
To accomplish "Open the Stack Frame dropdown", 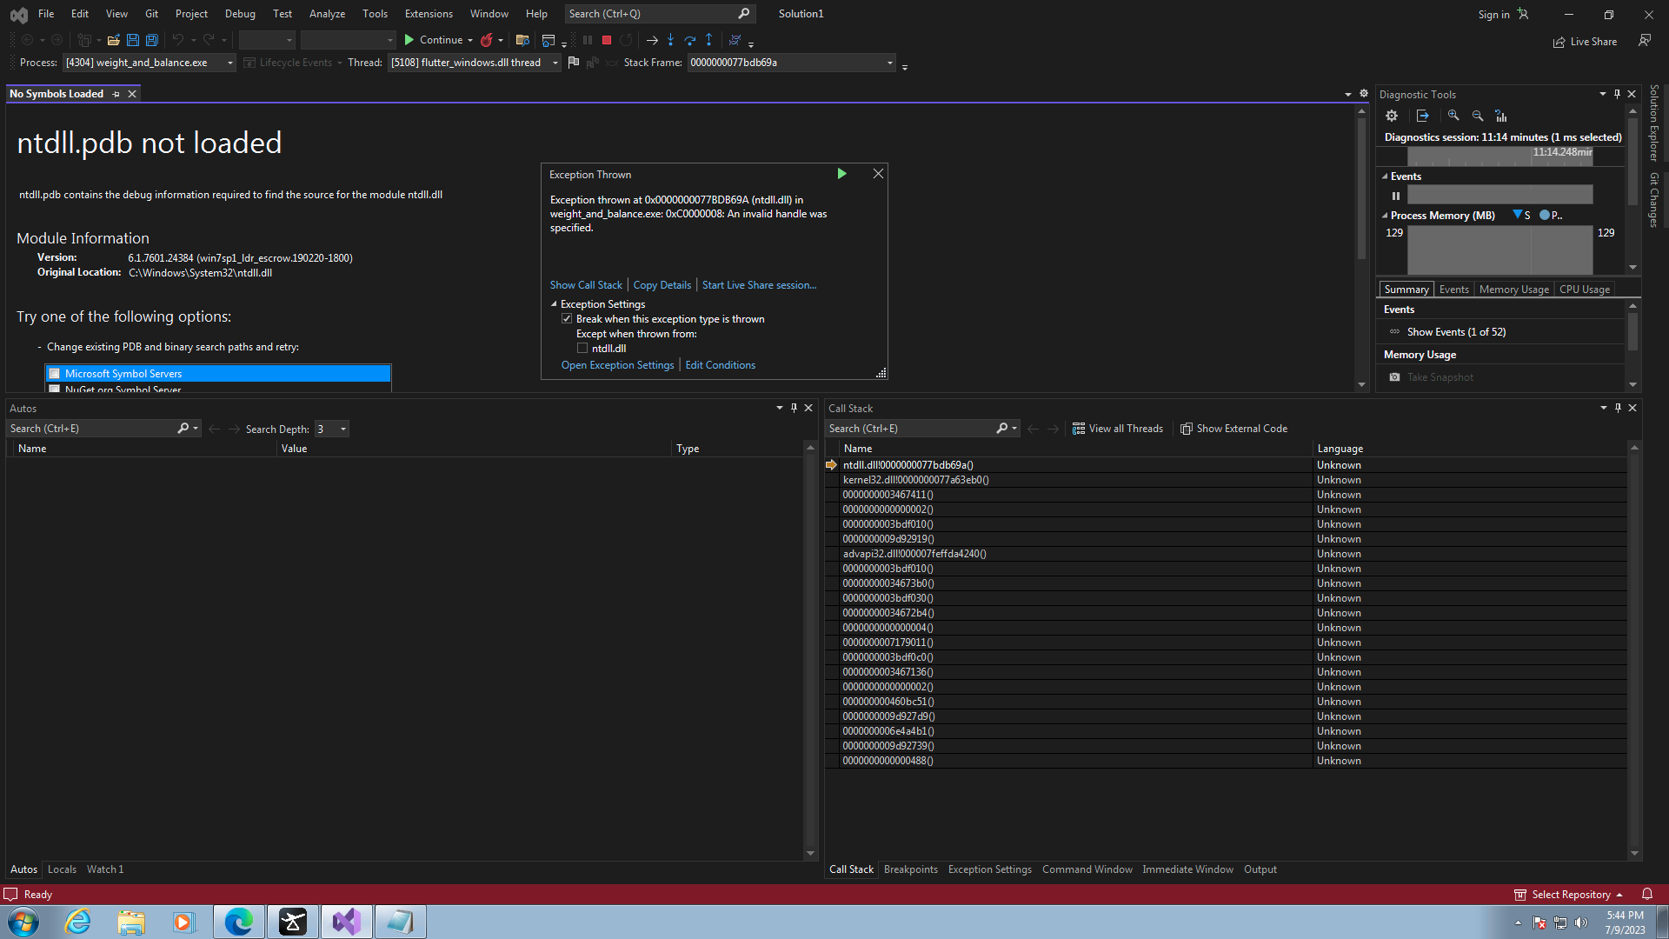I will tap(888, 62).
